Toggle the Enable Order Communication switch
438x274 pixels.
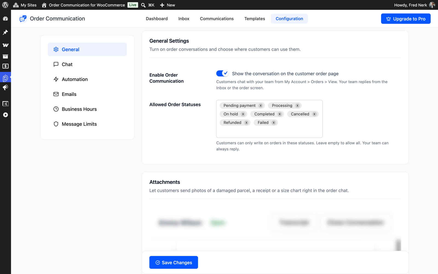[x=222, y=73]
